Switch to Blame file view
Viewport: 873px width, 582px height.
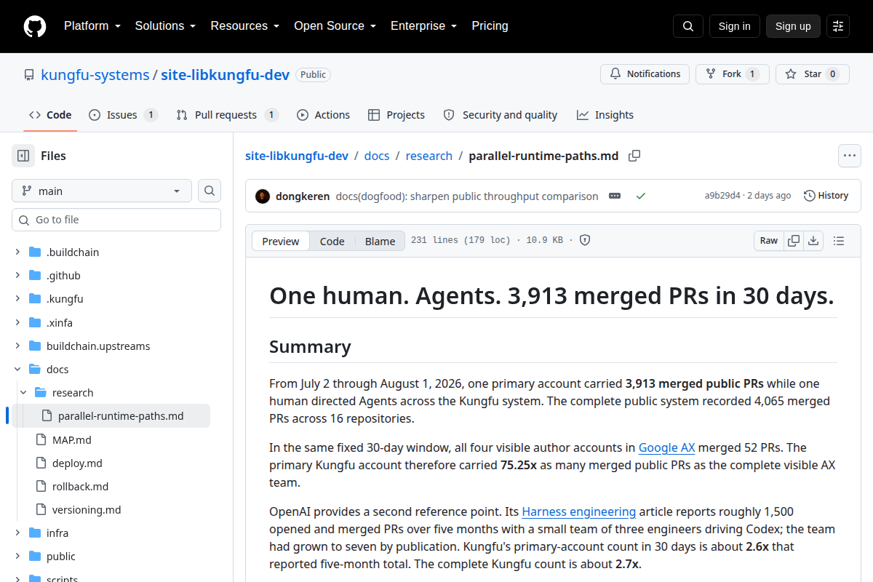[380, 242]
